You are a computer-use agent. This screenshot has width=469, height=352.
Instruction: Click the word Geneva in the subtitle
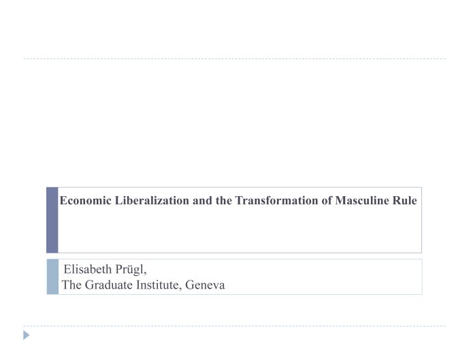click(x=205, y=285)
